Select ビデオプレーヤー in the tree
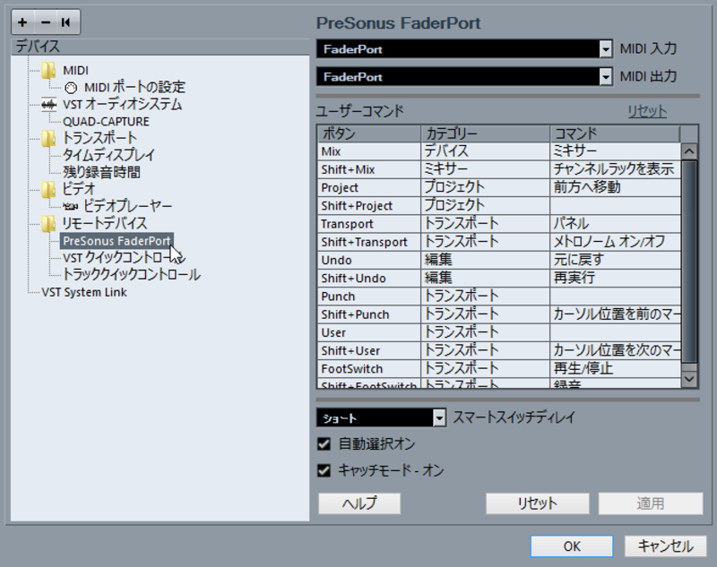Screen dimensions: 717x567 click(x=128, y=207)
